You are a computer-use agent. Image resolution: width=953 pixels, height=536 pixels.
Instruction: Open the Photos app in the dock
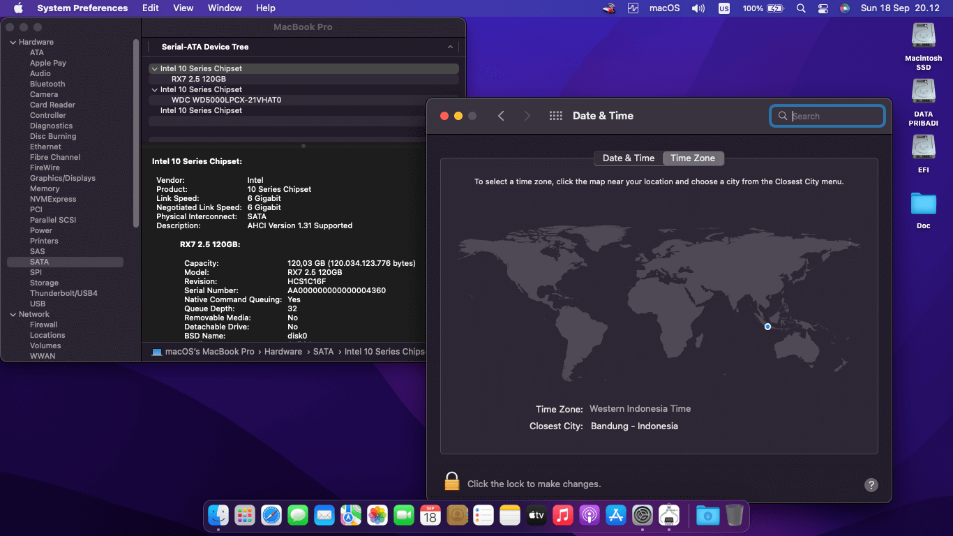pos(377,516)
